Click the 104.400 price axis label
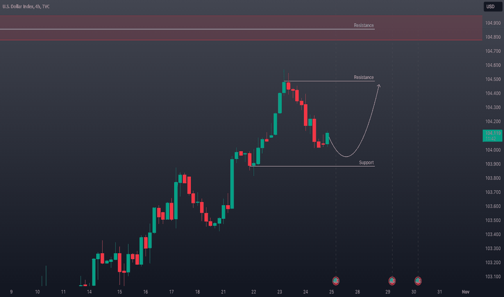This screenshot has height=297, width=504. (493, 93)
